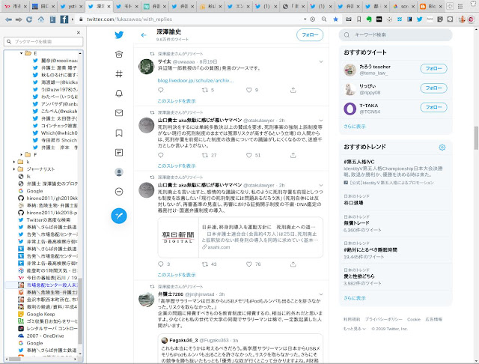Reload the page with the browser refresh button
479x364 pixels.
29,19
